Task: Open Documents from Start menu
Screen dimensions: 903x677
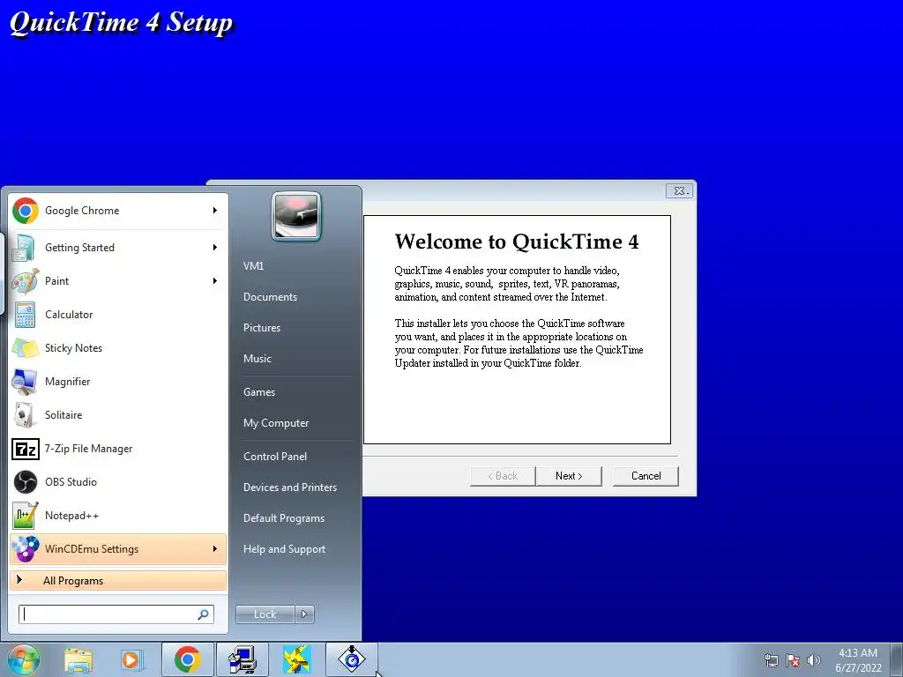Action: coord(270,297)
